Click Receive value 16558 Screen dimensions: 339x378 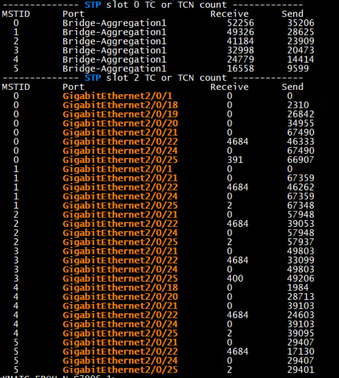pyautogui.click(x=240, y=69)
